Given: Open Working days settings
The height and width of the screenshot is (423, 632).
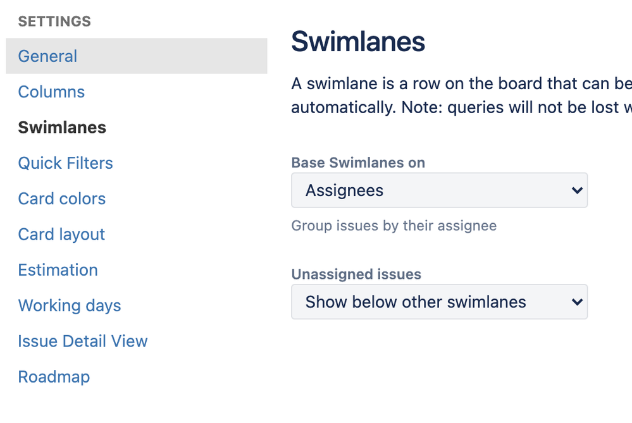Looking at the screenshot, I should click(69, 305).
